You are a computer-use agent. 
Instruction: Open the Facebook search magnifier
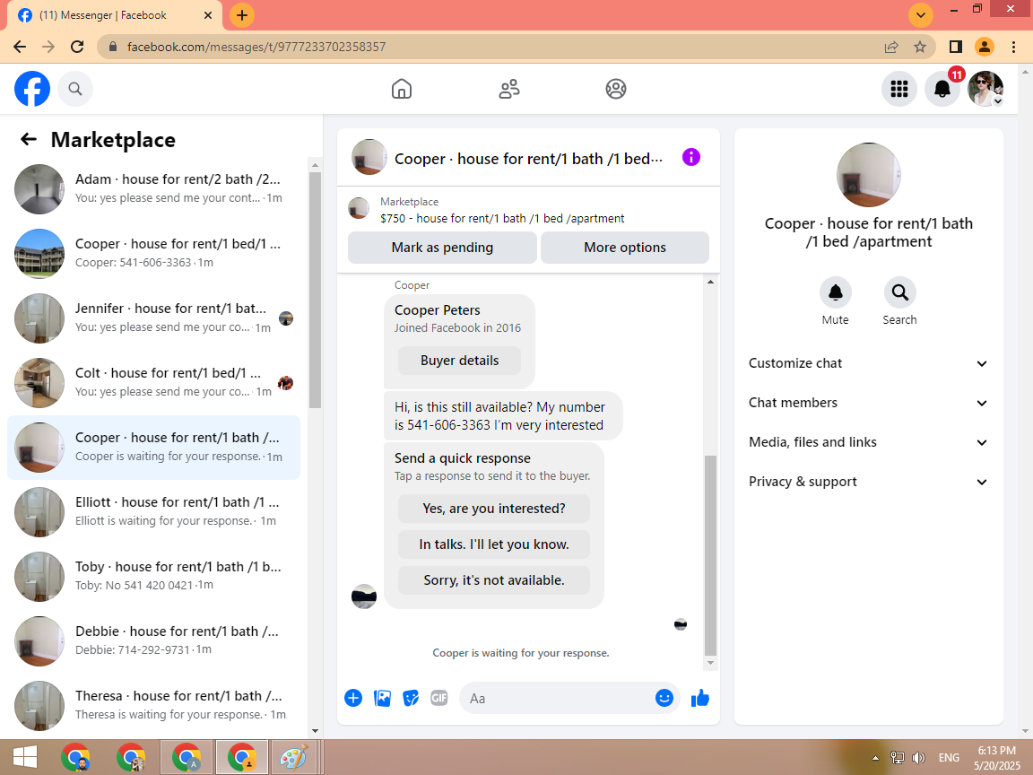tap(75, 89)
